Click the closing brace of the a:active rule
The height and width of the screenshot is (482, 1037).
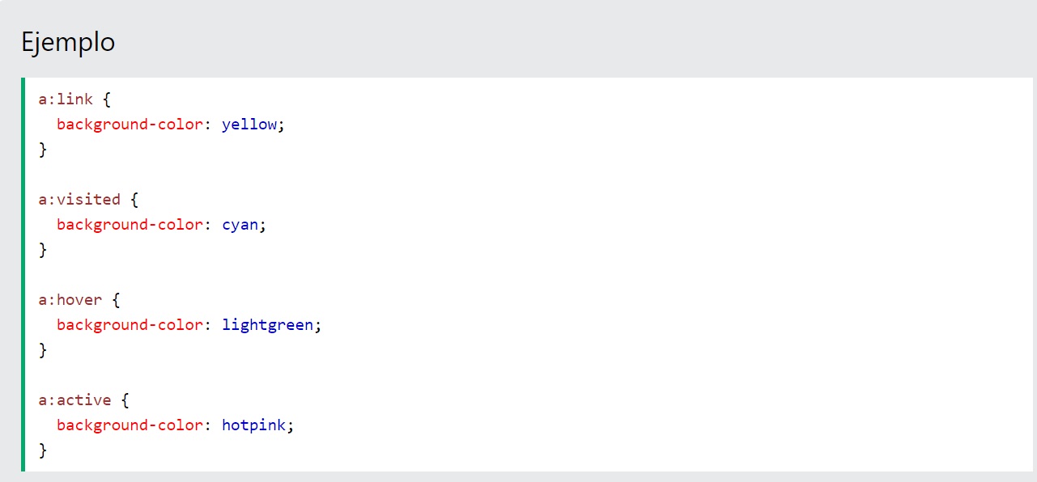(x=43, y=450)
